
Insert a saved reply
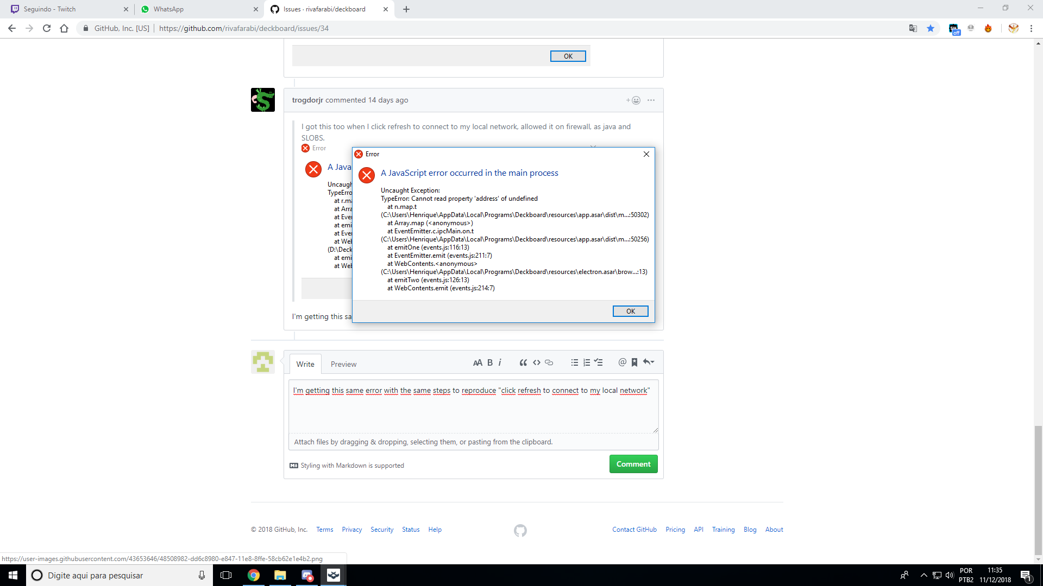(x=634, y=362)
